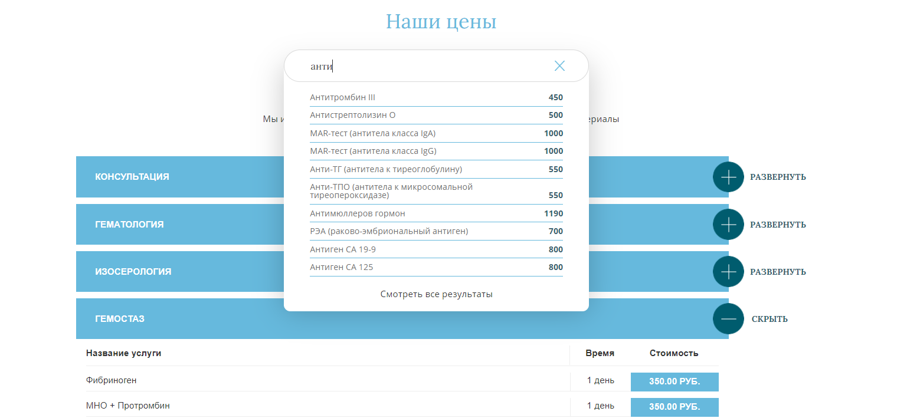Screen dimensions: 907x418
Task: Select Анти-ТГ thyroglobulin antibodies result
Action: coord(386,169)
